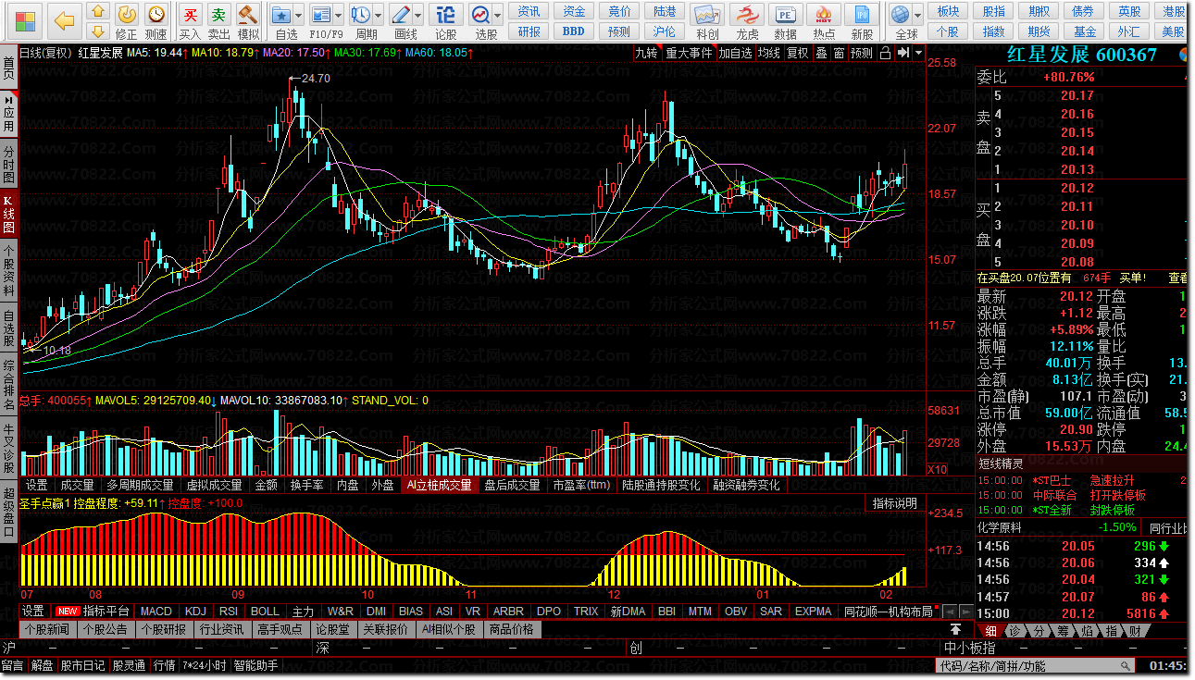Open the 热点 hot flame icon
Screen dimensions: 1195x680
coord(823,14)
